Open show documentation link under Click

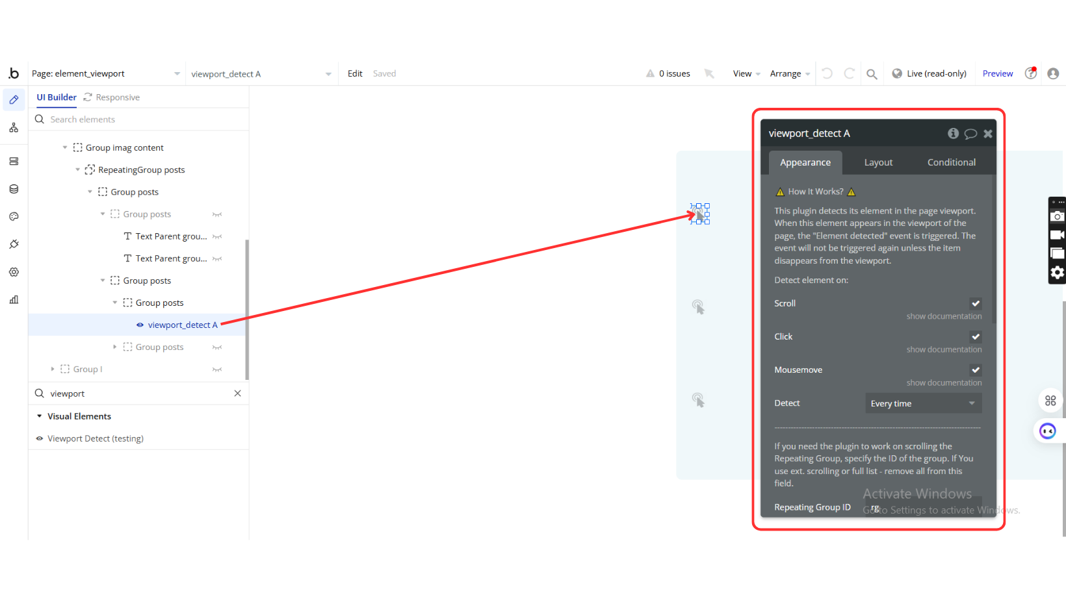point(944,349)
